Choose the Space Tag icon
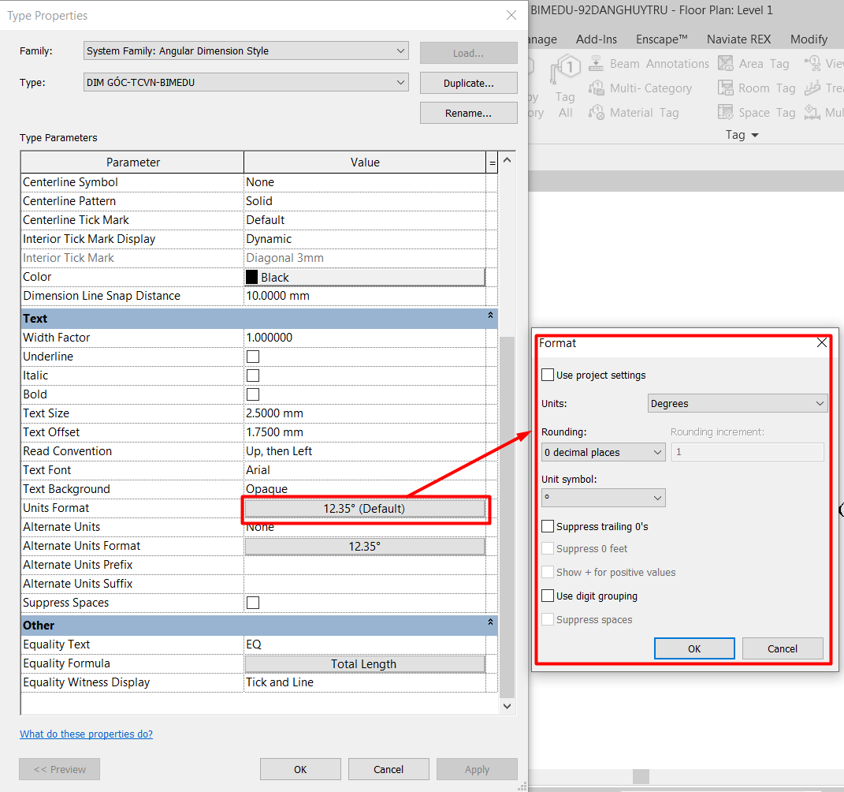 click(726, 113)
